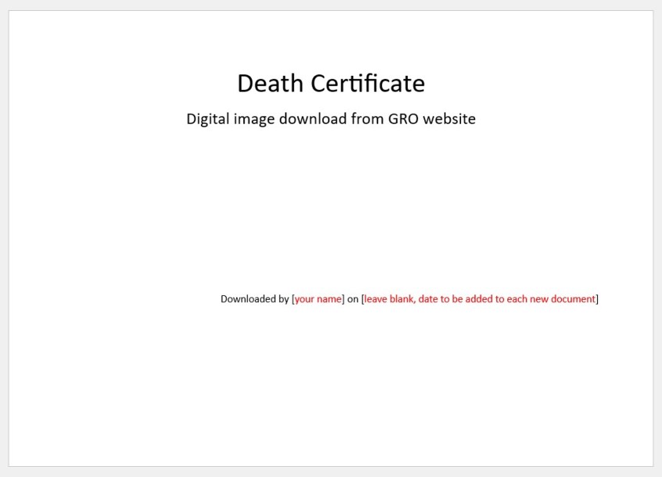The image size is (662, 477).
Task: Click the red "leave blank" placeholder text
Action: click(x=388, y=299)
